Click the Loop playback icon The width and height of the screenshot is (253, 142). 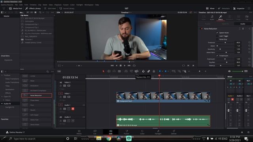[x=134, y=65]
